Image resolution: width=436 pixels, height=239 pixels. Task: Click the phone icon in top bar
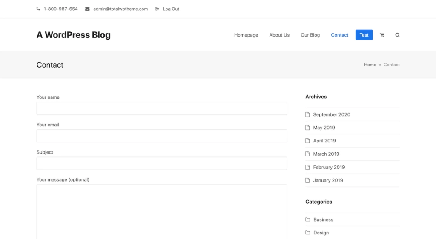coord(38,9)
